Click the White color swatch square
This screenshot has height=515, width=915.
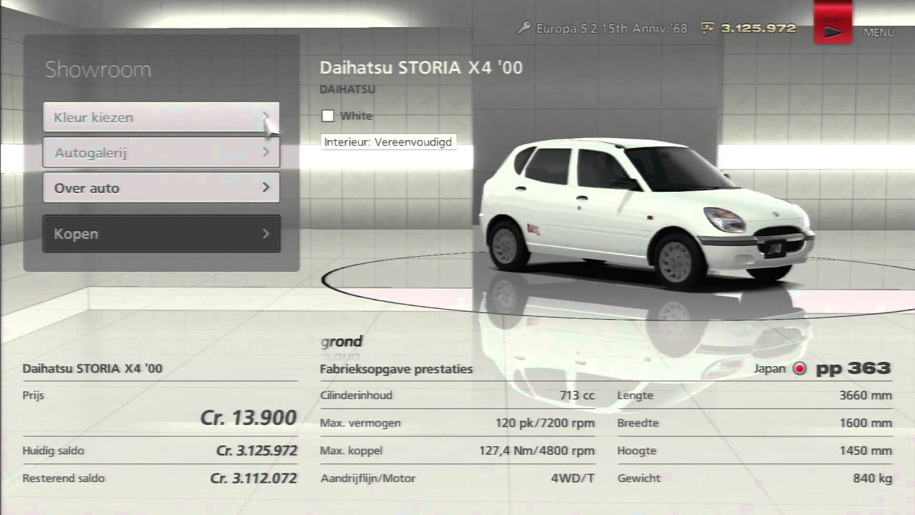[x=327, y=116]
